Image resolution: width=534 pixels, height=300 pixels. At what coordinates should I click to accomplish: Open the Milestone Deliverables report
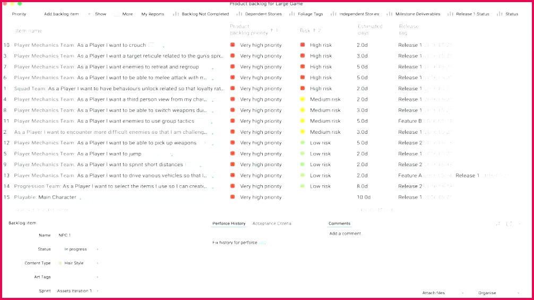tap(418, 14)
